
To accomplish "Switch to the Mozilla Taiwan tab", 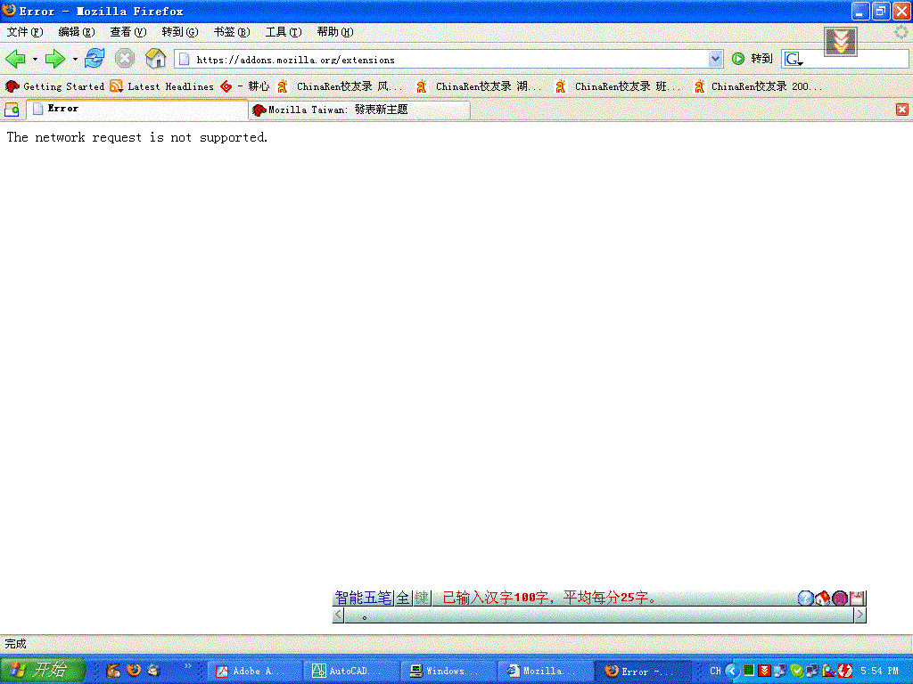I will [360, 110].
